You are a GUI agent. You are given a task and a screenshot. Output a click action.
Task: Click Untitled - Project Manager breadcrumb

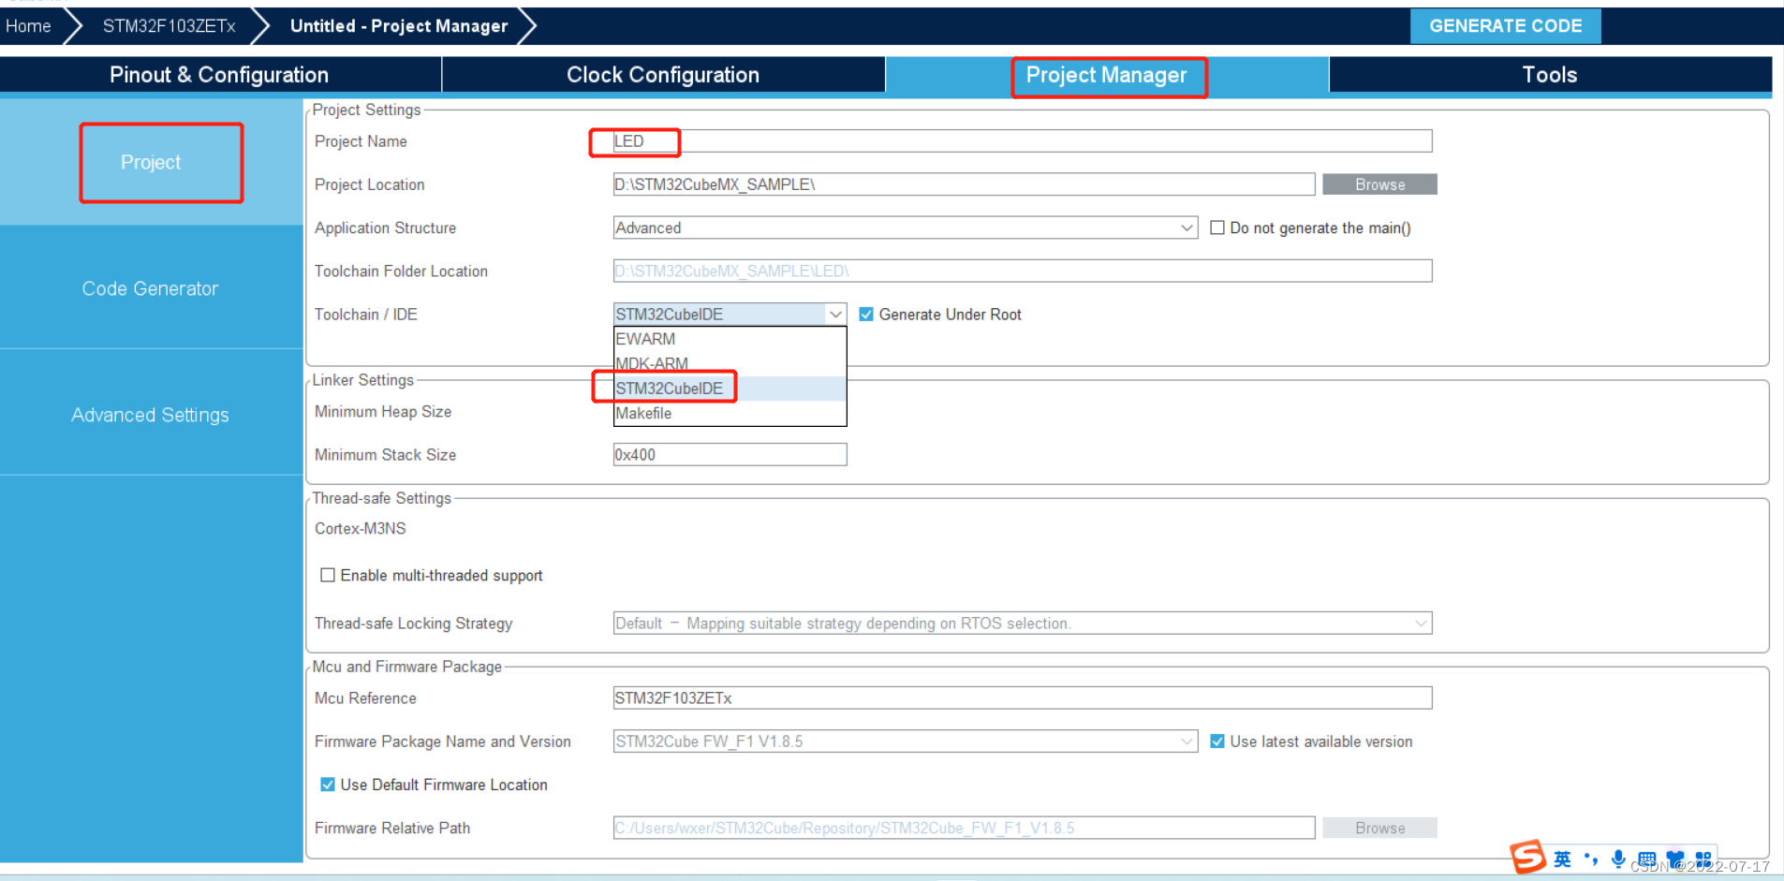pos(399,26)
